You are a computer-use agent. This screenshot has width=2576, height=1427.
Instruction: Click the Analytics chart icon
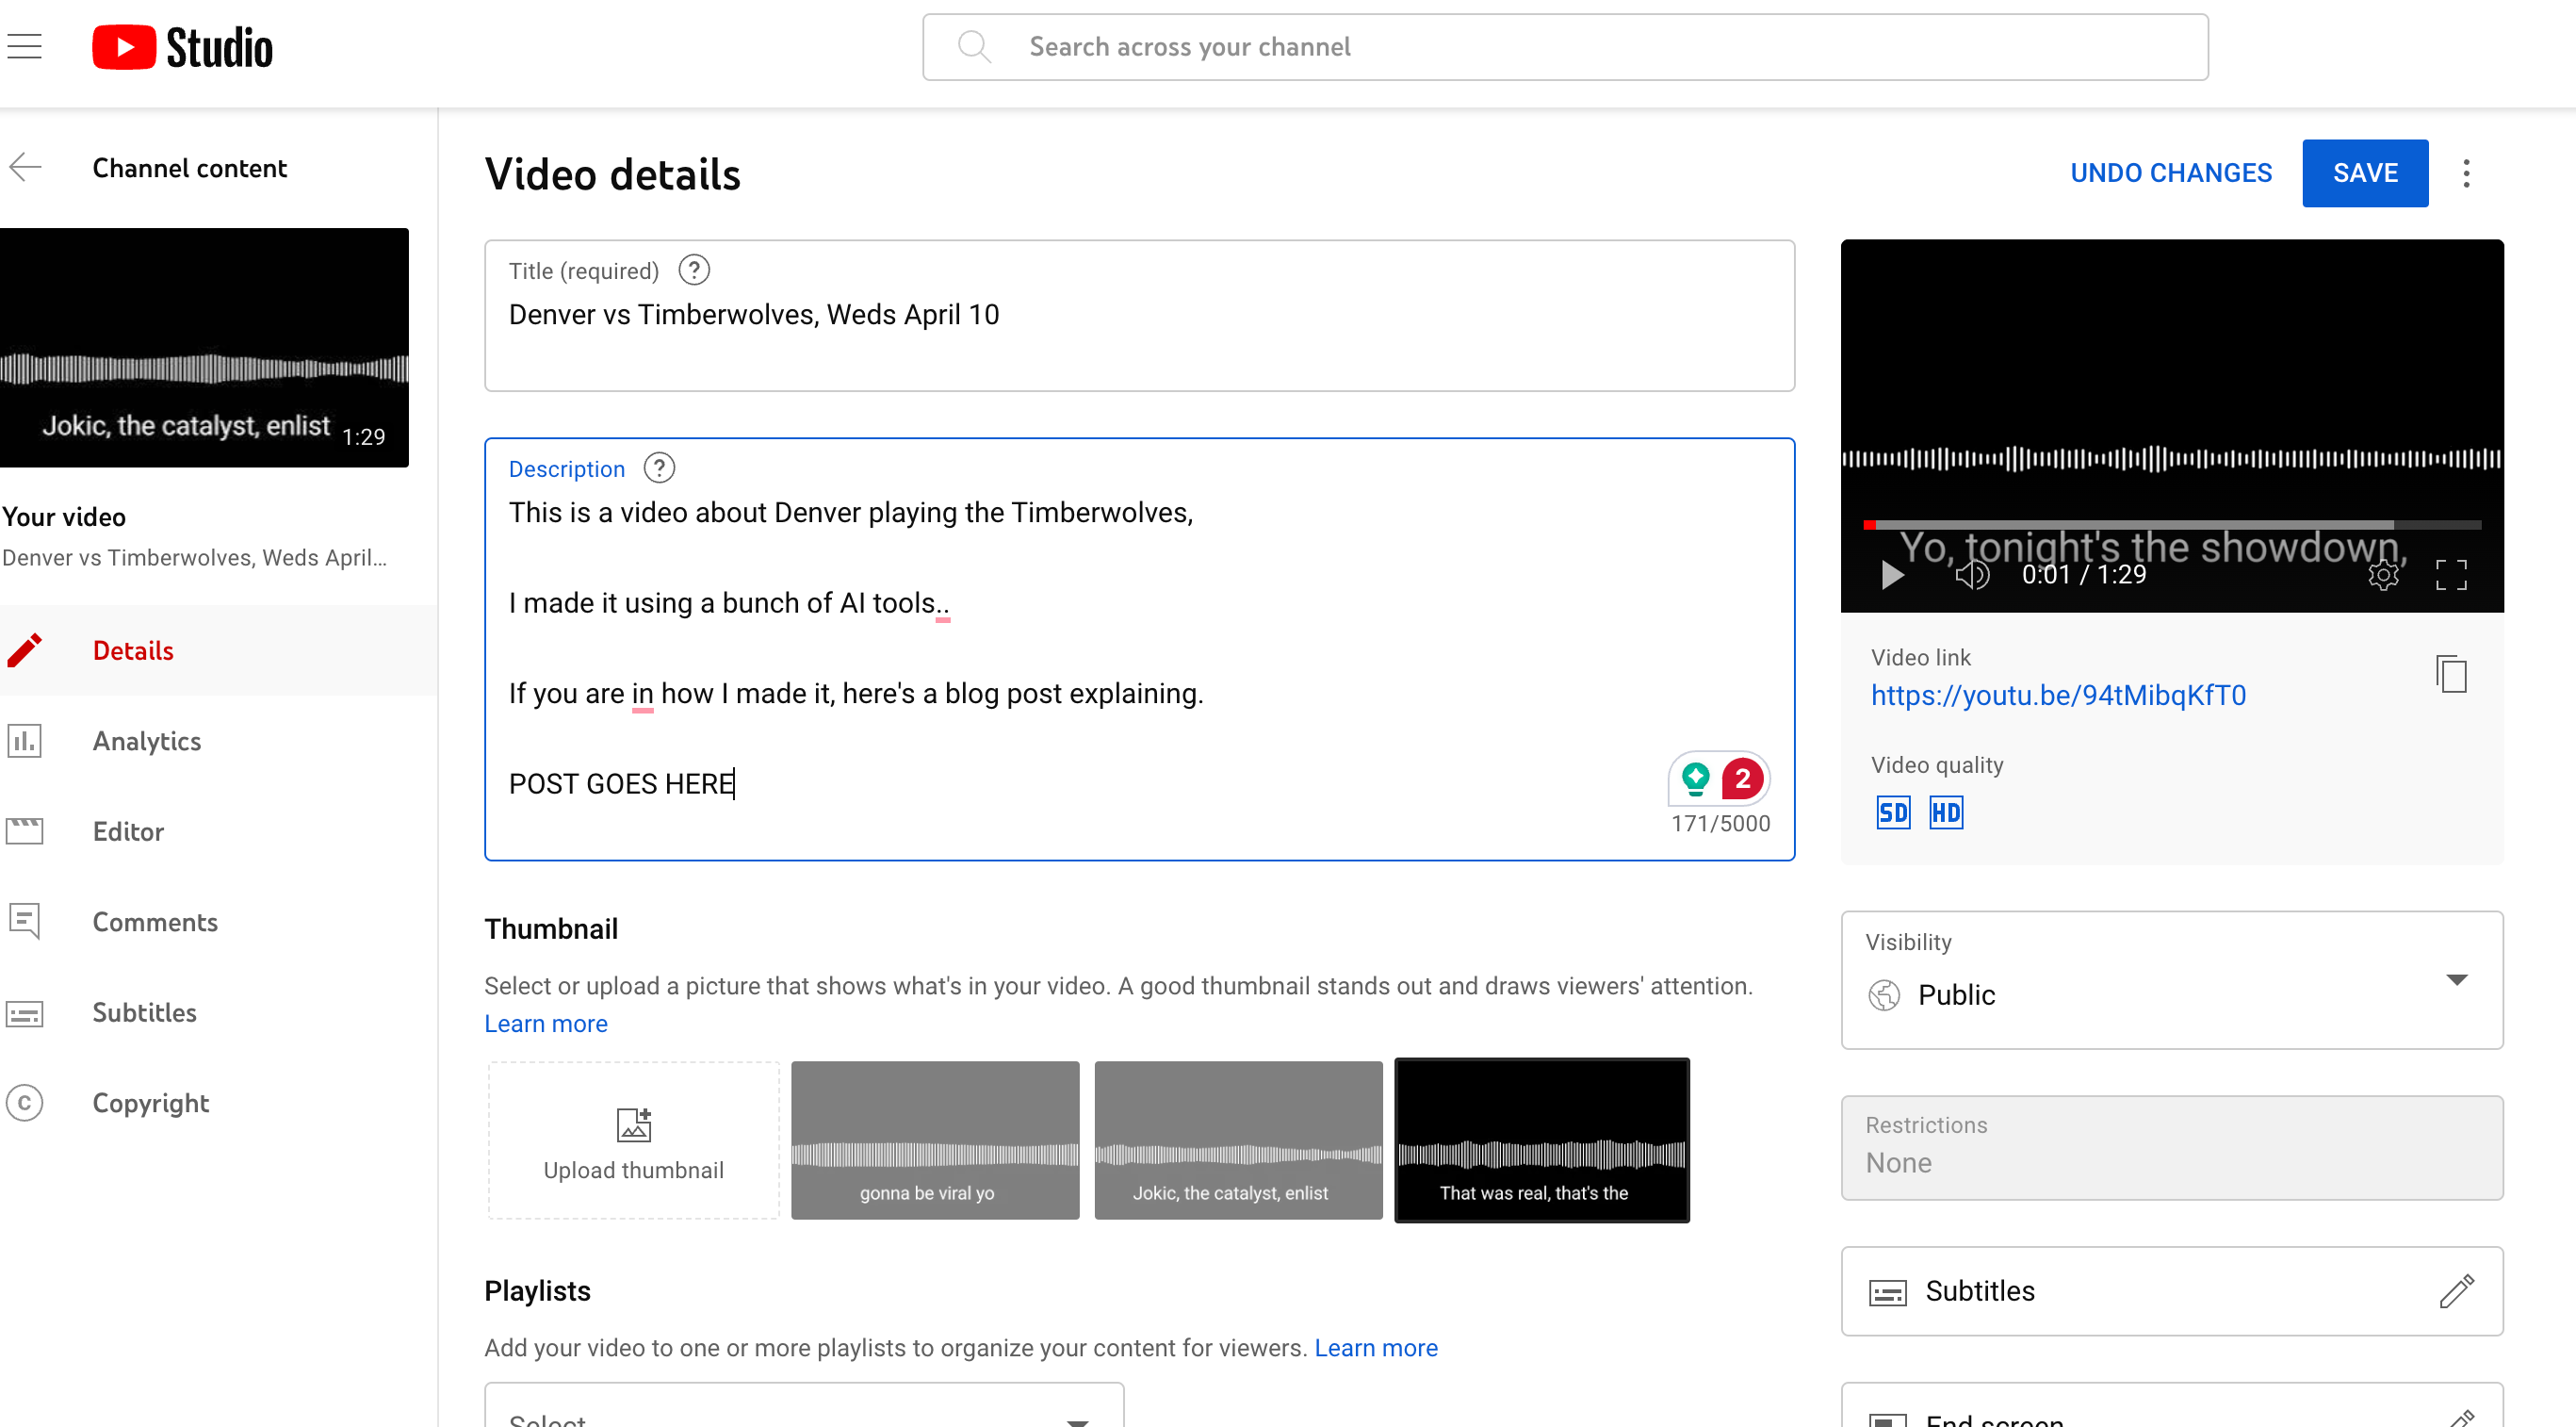(x=24, y=741)
